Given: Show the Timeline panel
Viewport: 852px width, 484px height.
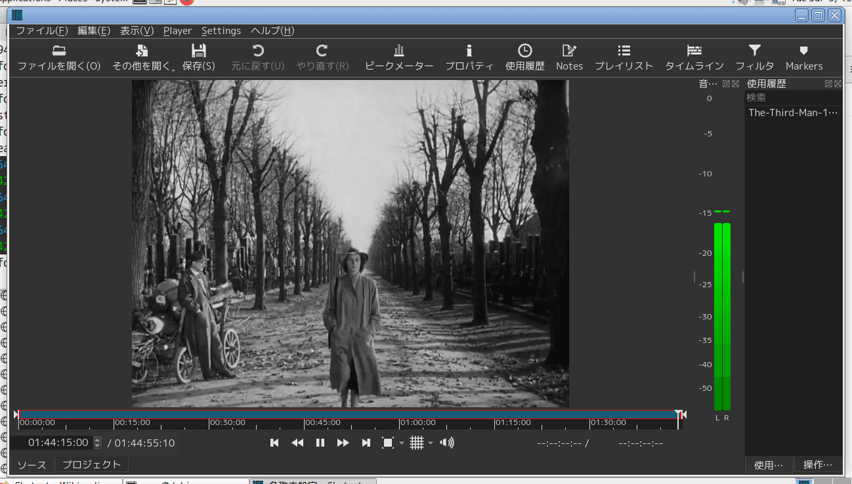Looking at the screenshot, I should [x=694, y=57].
